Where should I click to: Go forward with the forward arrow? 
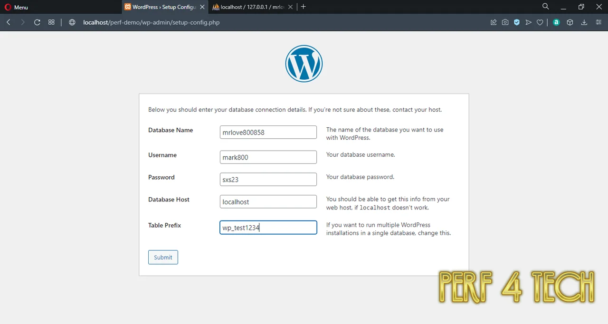(22, 22)
